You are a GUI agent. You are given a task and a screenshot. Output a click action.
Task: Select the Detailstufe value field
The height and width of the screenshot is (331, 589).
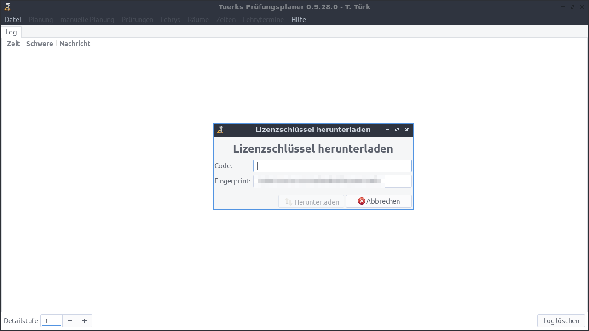pos(51,320)
